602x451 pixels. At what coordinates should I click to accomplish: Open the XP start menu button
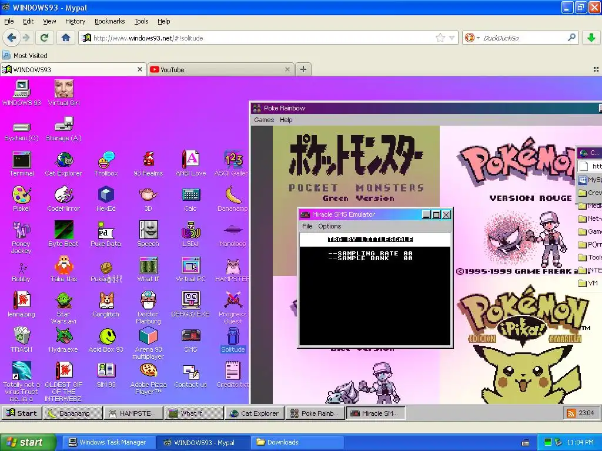[27, 442]
